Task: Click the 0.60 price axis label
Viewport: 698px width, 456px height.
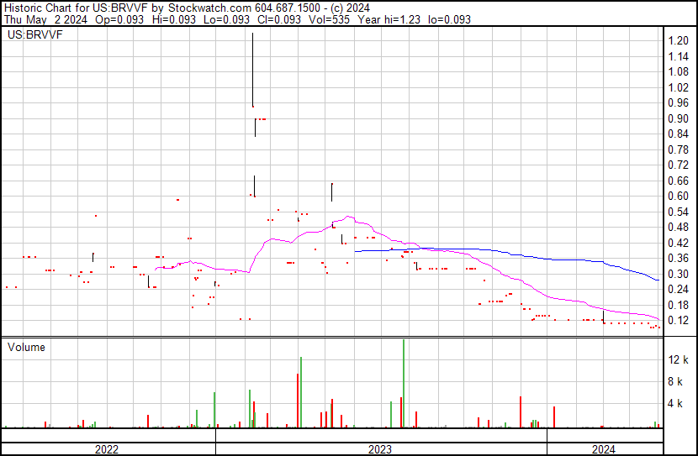Action: pyautogui.click(x=678, y=196)
